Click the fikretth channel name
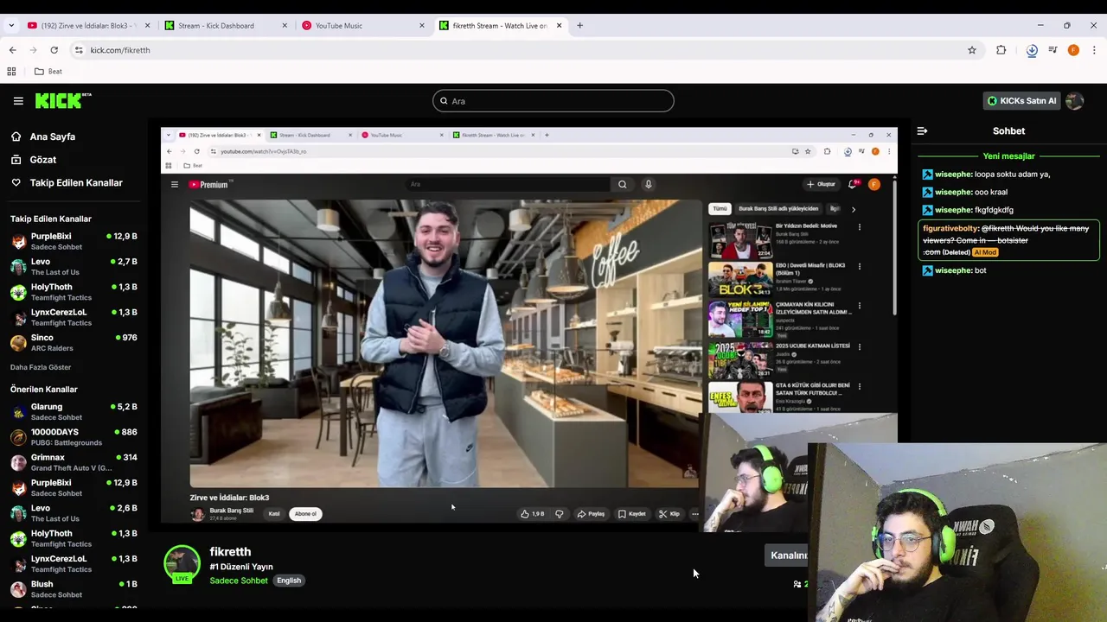Screen dimensions: 1107x622 [230, 551]
